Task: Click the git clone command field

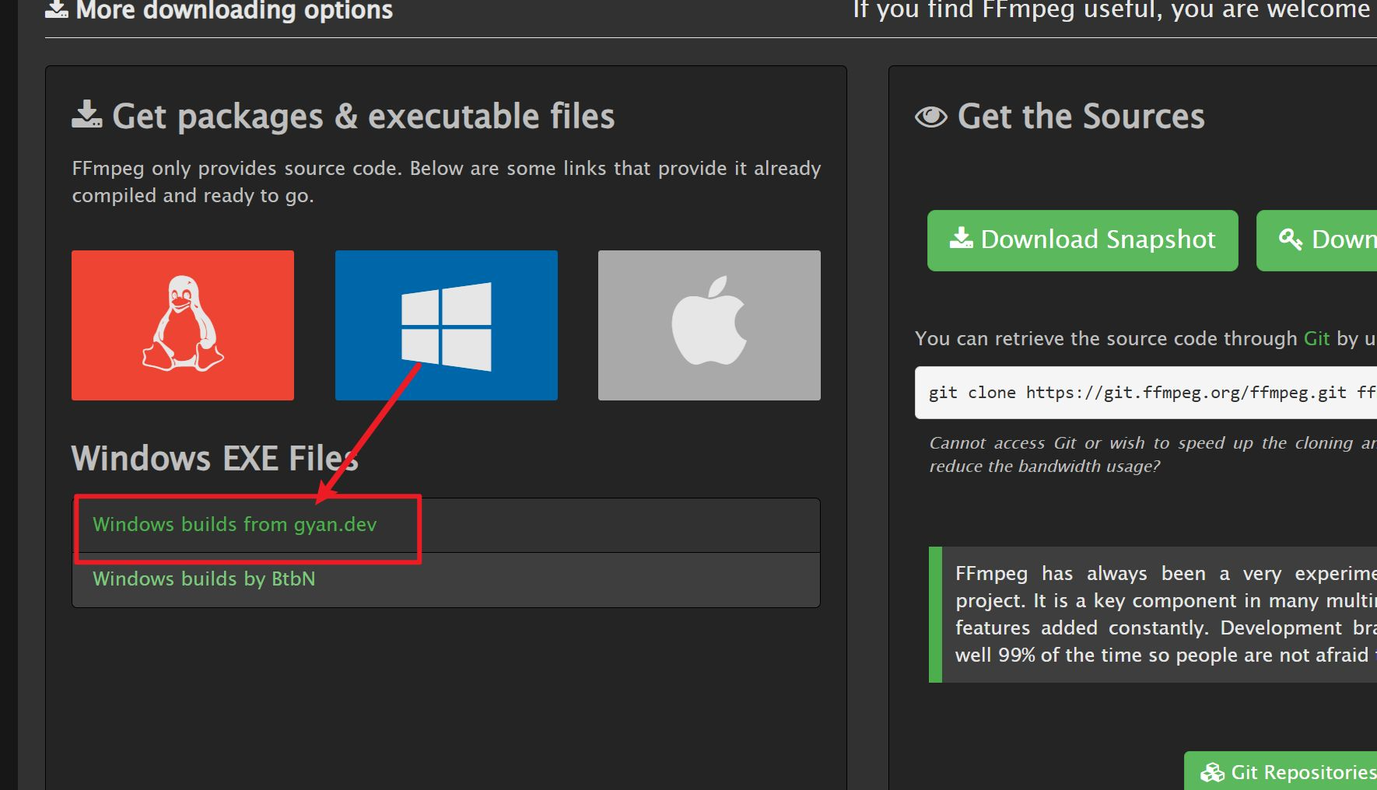Action: pos(1146,393)
